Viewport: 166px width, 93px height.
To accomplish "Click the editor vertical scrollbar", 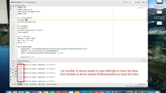I will [x=147, y=16].
